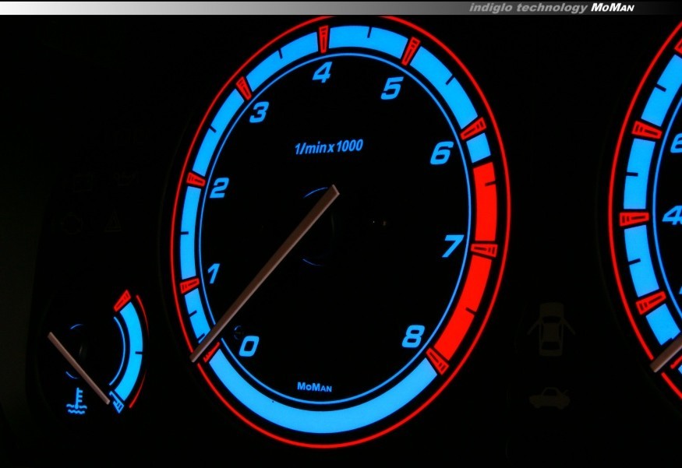The image size is (682, 468).
Task: Click the number 2 on the tachometer
Action: click(x=219, y=188)
